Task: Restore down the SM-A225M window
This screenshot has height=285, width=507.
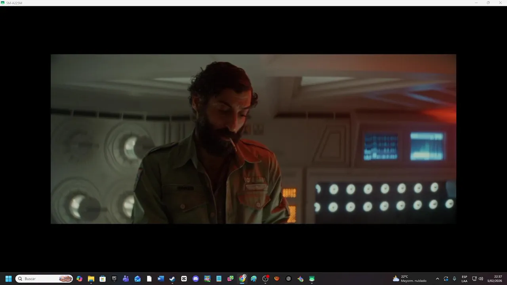Action: point(488,3)
